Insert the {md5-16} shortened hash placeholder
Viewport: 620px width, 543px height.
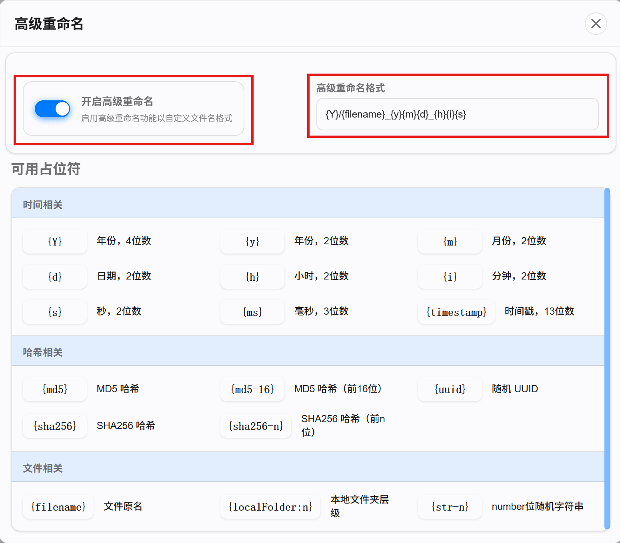tap(252, 389)
